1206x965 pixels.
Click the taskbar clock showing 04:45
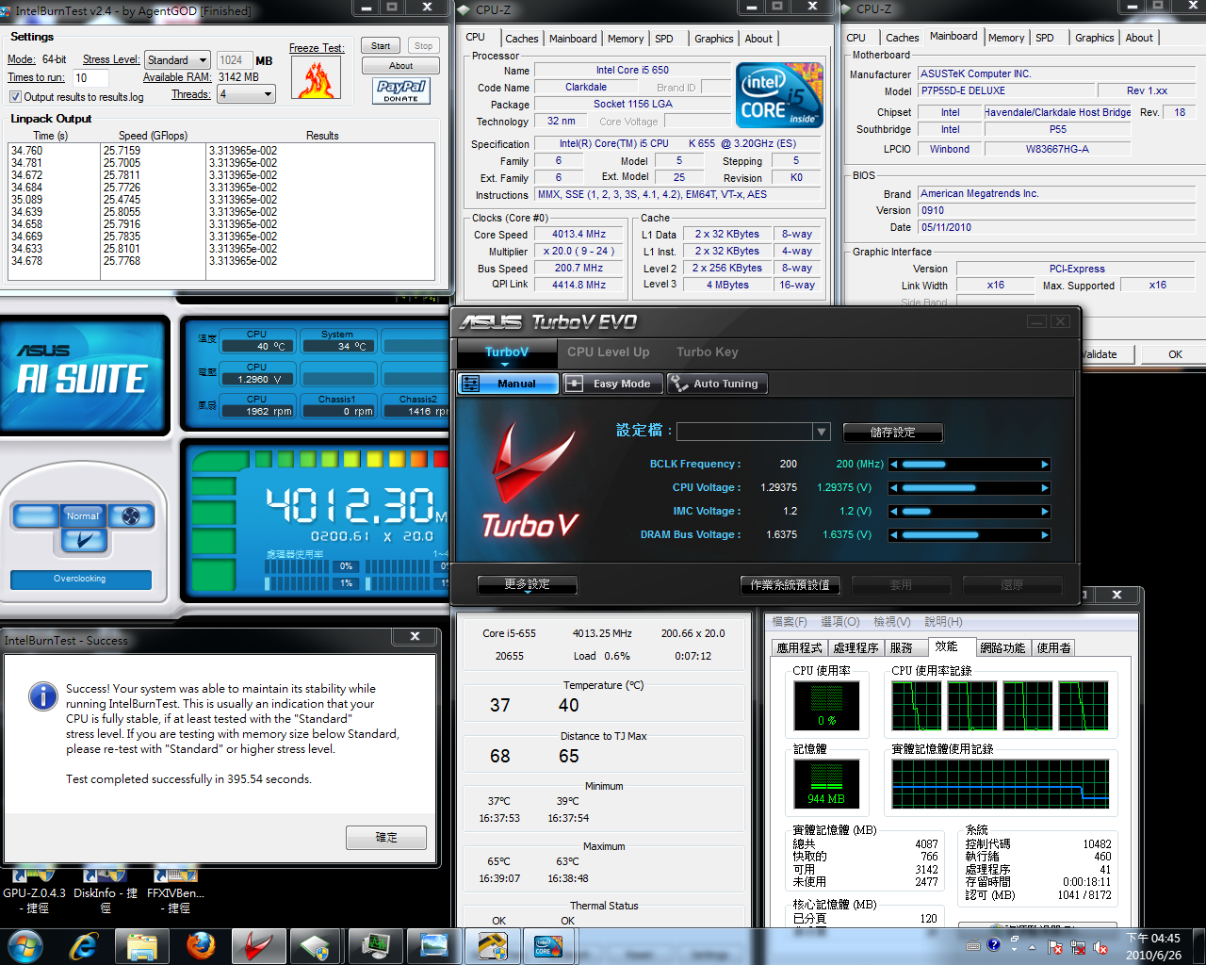tap(1153, 946)
